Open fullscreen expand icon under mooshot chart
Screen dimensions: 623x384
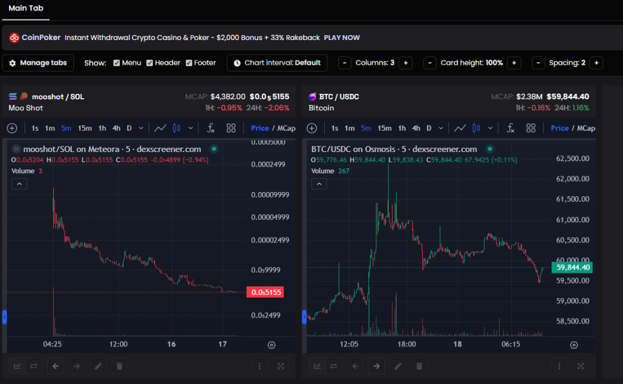281,366
